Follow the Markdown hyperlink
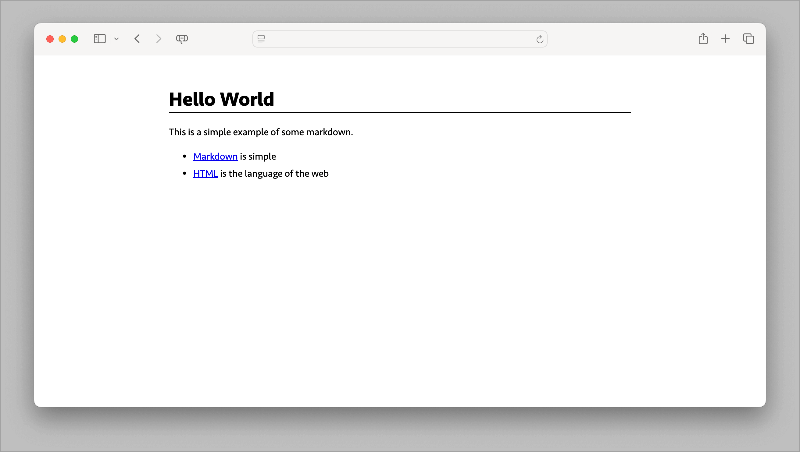Image resolution: width=800 pixels, height=452 pixels. tap(215, 156)
